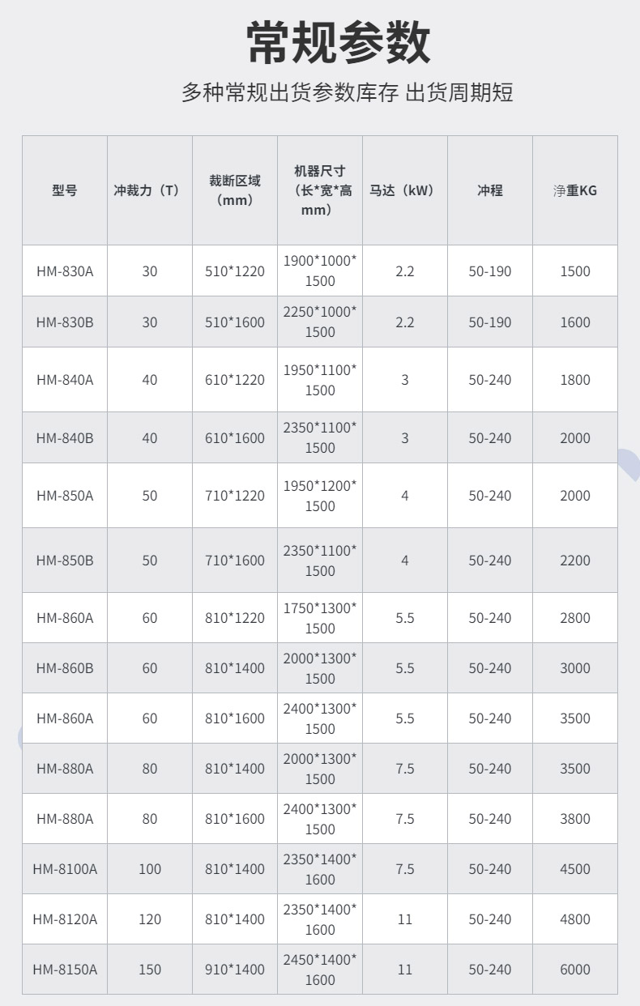Screen dimensions: 640x1006
Task: Select the 6000 net weight cell
Action: click(575, 969)
